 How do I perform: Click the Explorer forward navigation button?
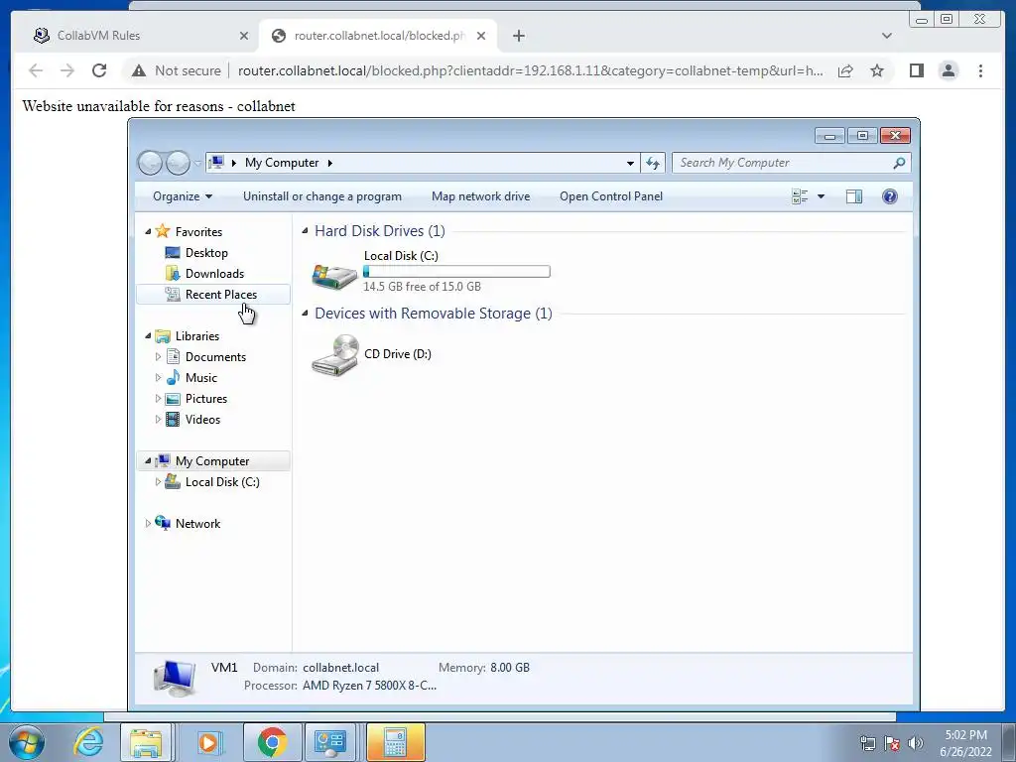pyautogui.click(x=178, y=163)
